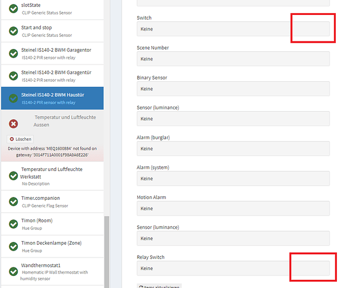The image size is (341, 288).
Task: Select Steinel IS140-2 BWM Garagentür in list
Action: click(x=52, y=75)
